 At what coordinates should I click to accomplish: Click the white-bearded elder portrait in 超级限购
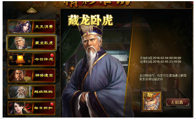point(21,92)
